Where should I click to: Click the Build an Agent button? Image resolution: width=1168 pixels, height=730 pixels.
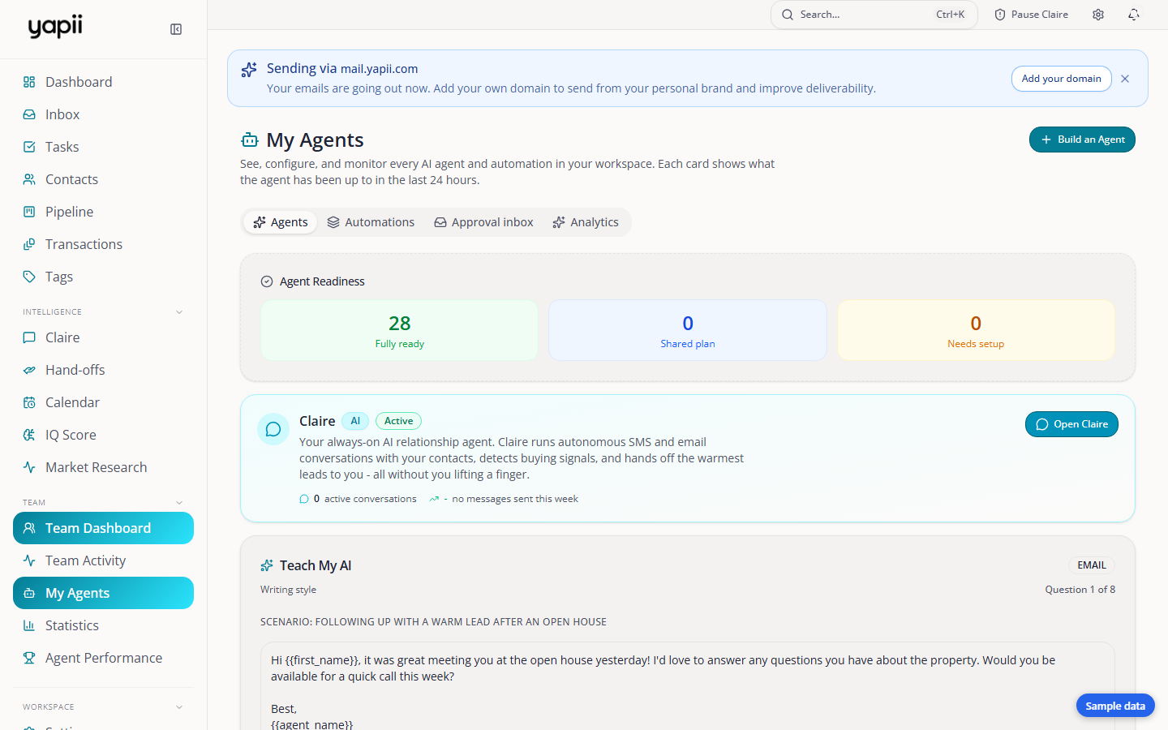point(1082,140)
